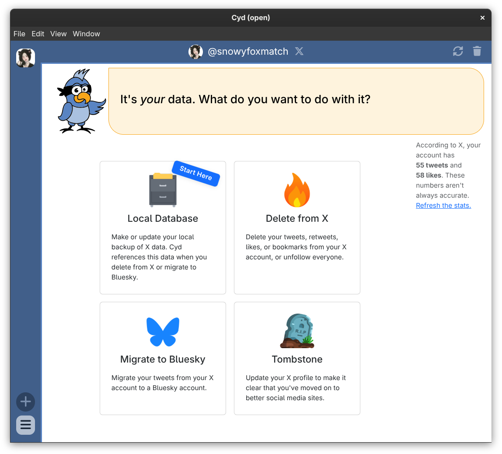Click the @snowyfoxmatch username text
Viewport: 502px width, 454px height.
coord(248,51)
